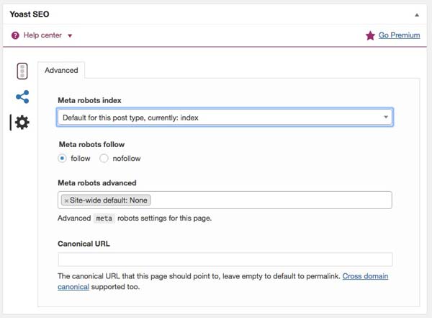Switch to the Advanced tab
The image size is (432, 318).
tap(61, 70)
